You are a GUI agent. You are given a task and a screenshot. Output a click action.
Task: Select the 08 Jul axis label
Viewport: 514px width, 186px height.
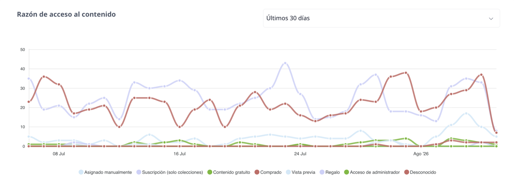pos(59,154)
